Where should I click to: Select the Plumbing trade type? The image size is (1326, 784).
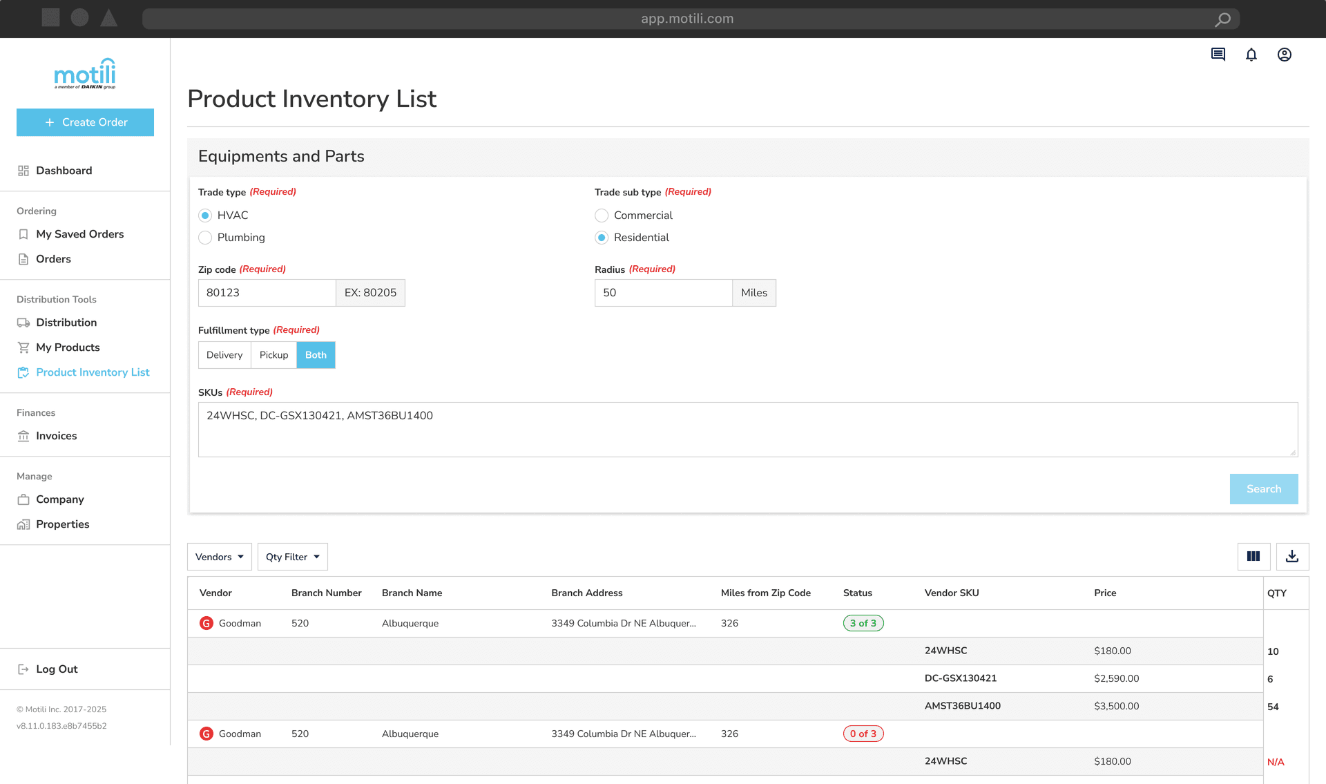point(205,238)
